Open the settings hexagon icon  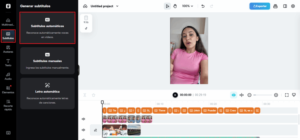[293, 6]
